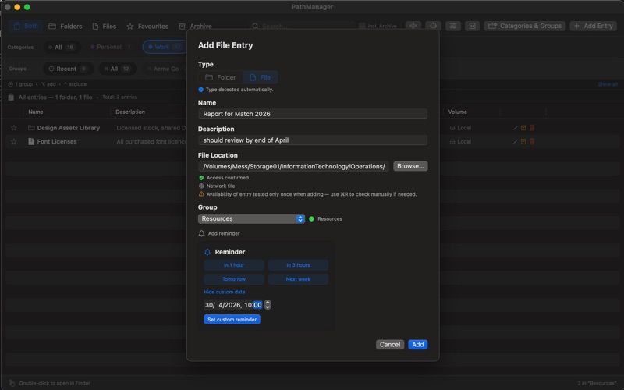This screenshot has width=624, height=390.
Task: Click the orange archive icon for Font Licenses
Action: [523, 141]
